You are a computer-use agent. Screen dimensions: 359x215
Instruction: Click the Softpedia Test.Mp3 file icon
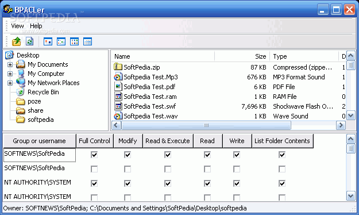(x=118, y=77)
